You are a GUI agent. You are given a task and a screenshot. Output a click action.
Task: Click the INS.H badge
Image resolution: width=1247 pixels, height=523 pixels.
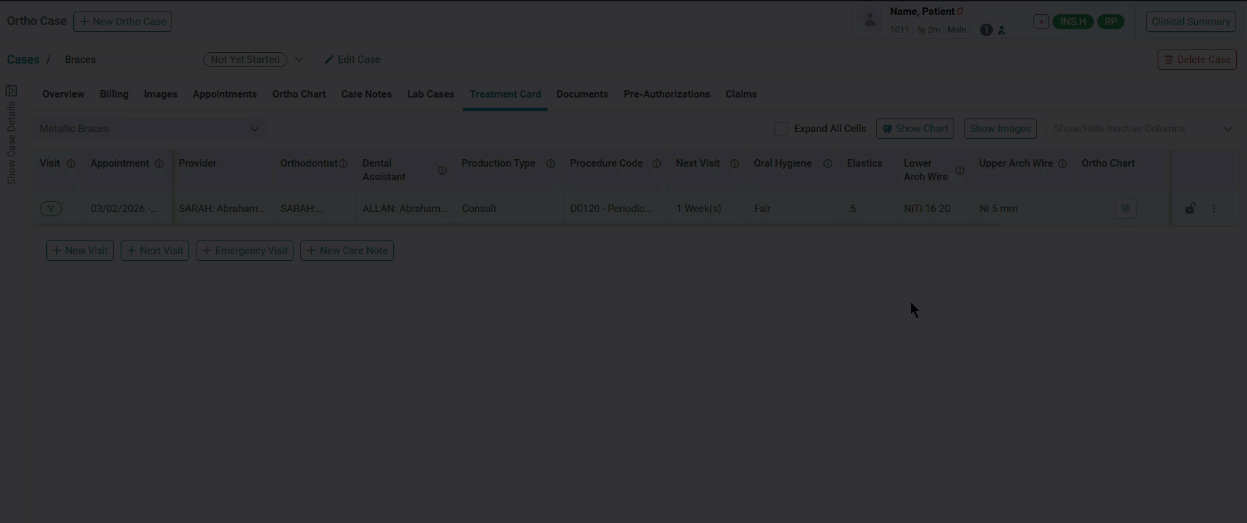tap(1073, 22)
